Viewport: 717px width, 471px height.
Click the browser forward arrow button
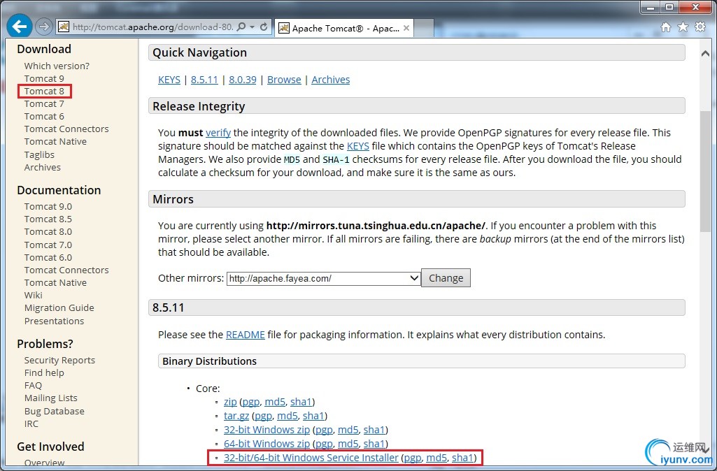44,27
